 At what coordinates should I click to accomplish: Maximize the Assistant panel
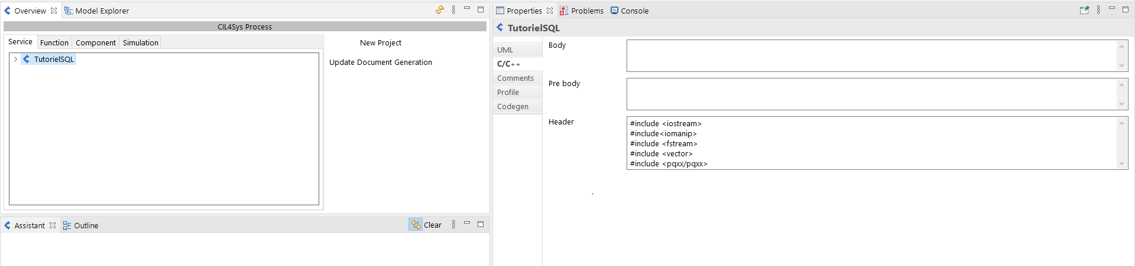click(x=481, y=224)
